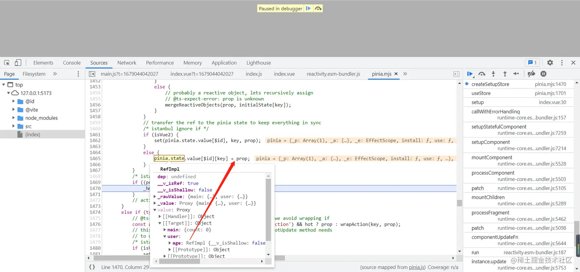Screen dimensions: 580x272
Task: Step out of current function
Action: click(x=505, y=74)
